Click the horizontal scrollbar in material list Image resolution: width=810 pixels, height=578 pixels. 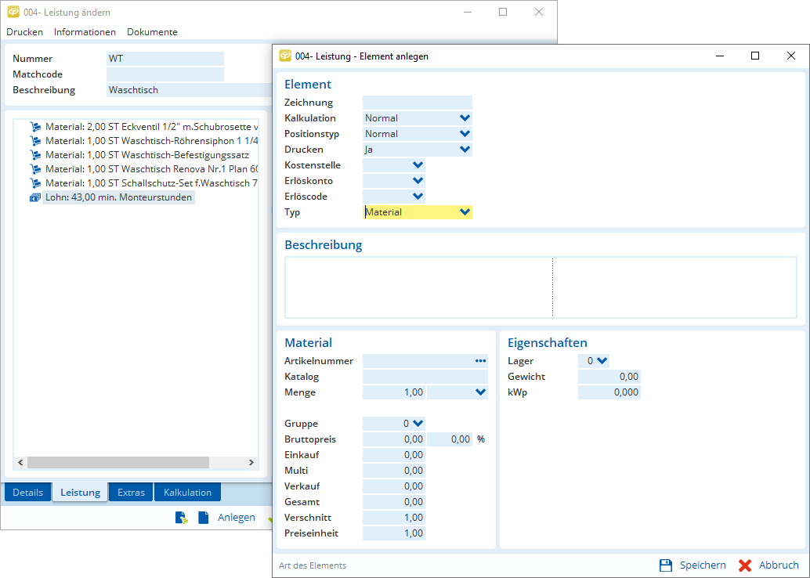[x=118, y=463]
